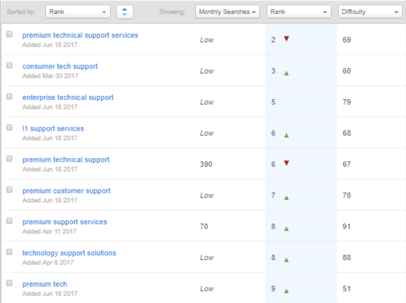Click green up arrow for l1 support services

pos(287,136)
